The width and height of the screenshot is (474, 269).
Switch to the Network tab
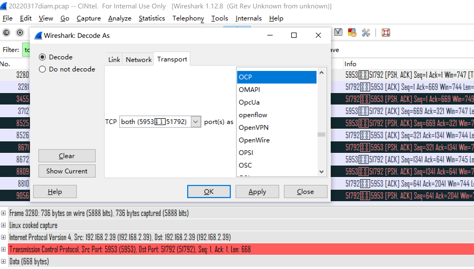(139, 60)
